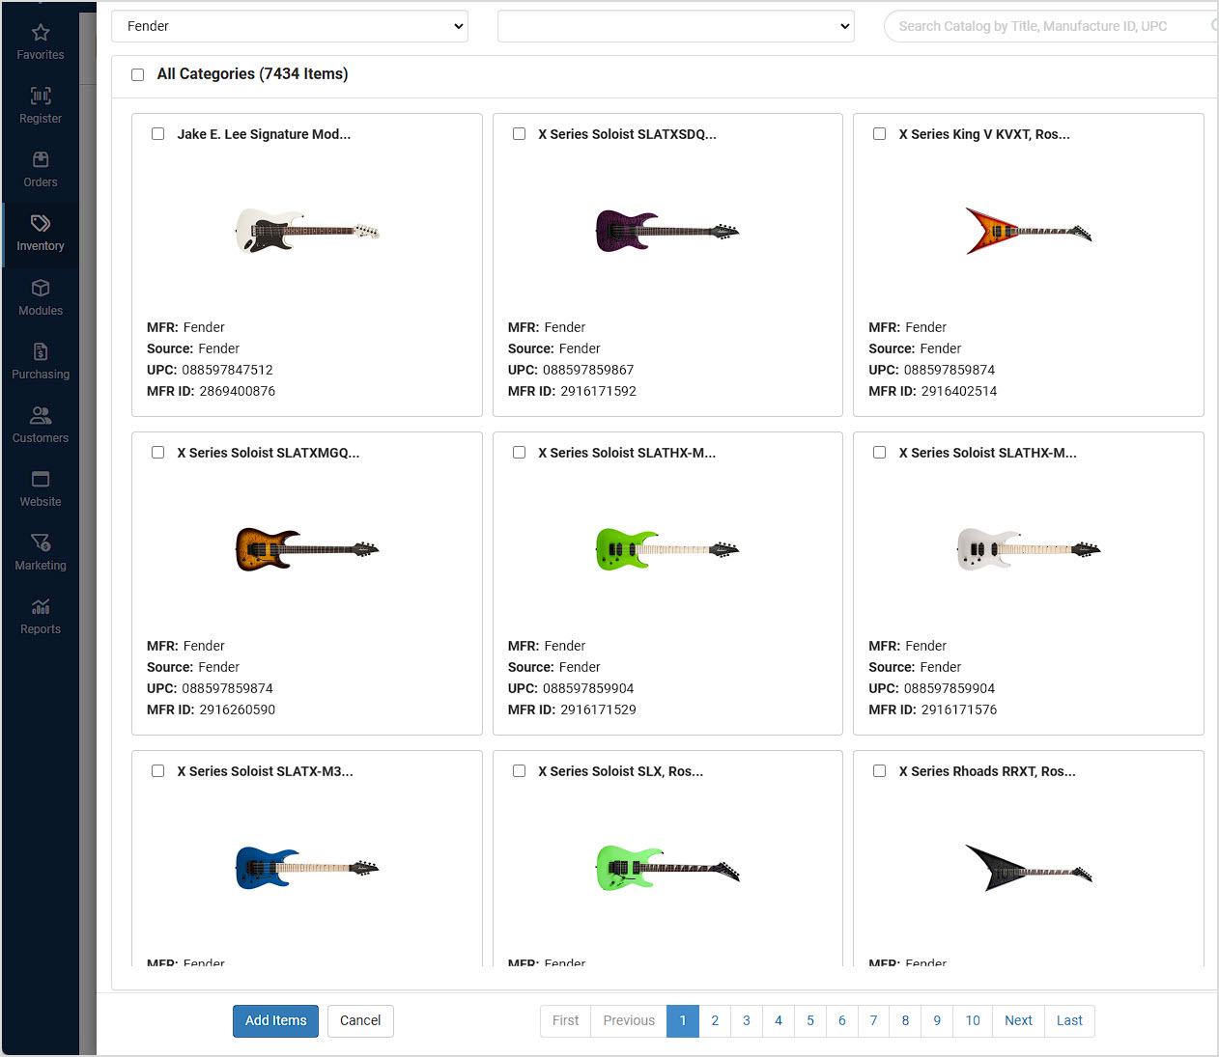
Task: Tick the X Series Soloist SLATXMGQ checkbox
Action: 157,453
